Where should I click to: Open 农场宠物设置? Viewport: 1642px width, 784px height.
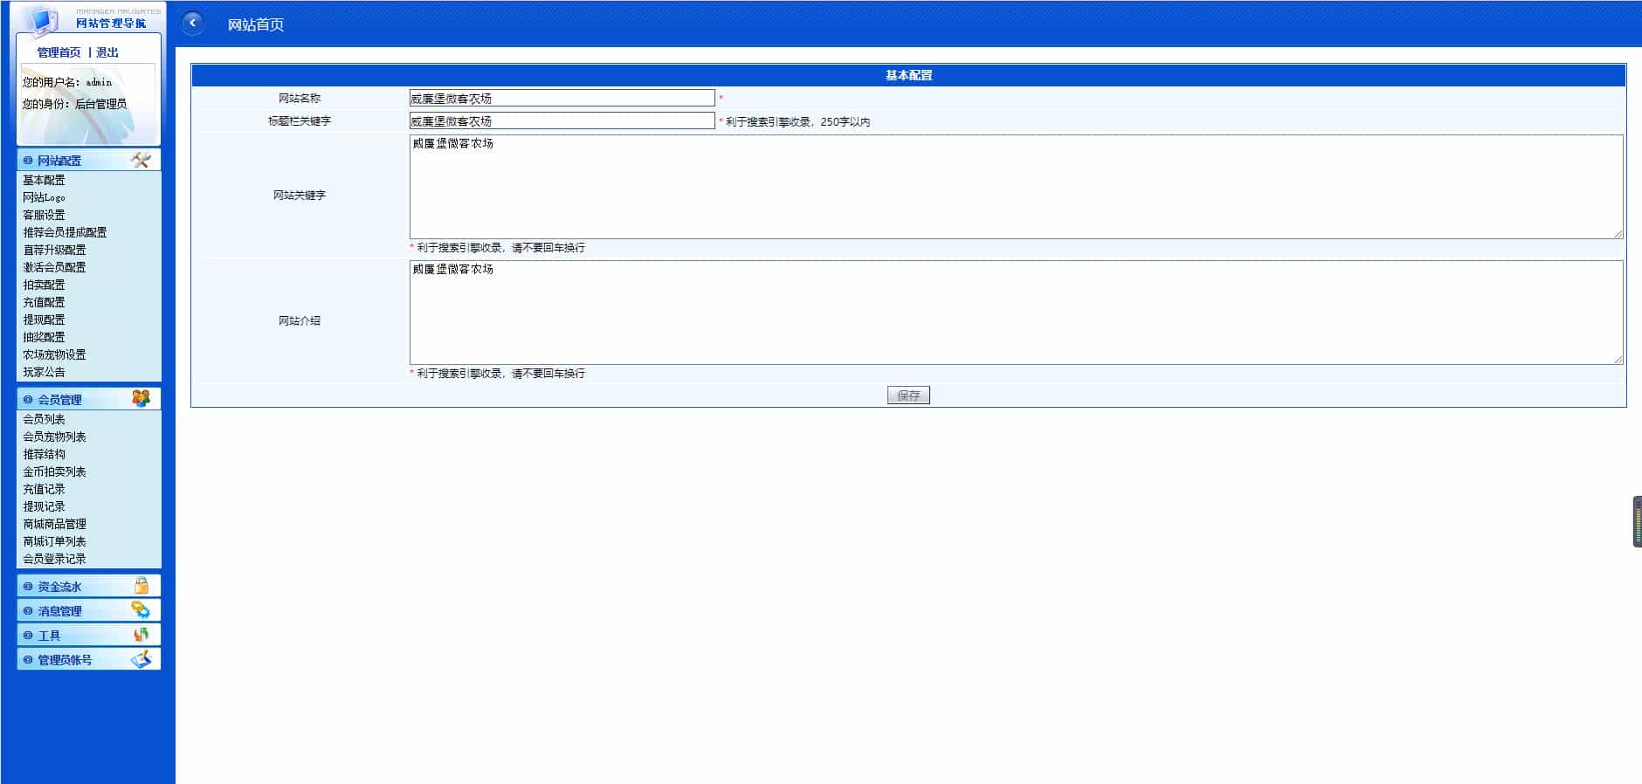[54, 354]
